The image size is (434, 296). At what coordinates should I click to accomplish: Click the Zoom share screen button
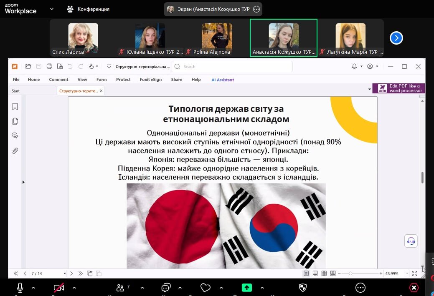[x=247, y=288]
